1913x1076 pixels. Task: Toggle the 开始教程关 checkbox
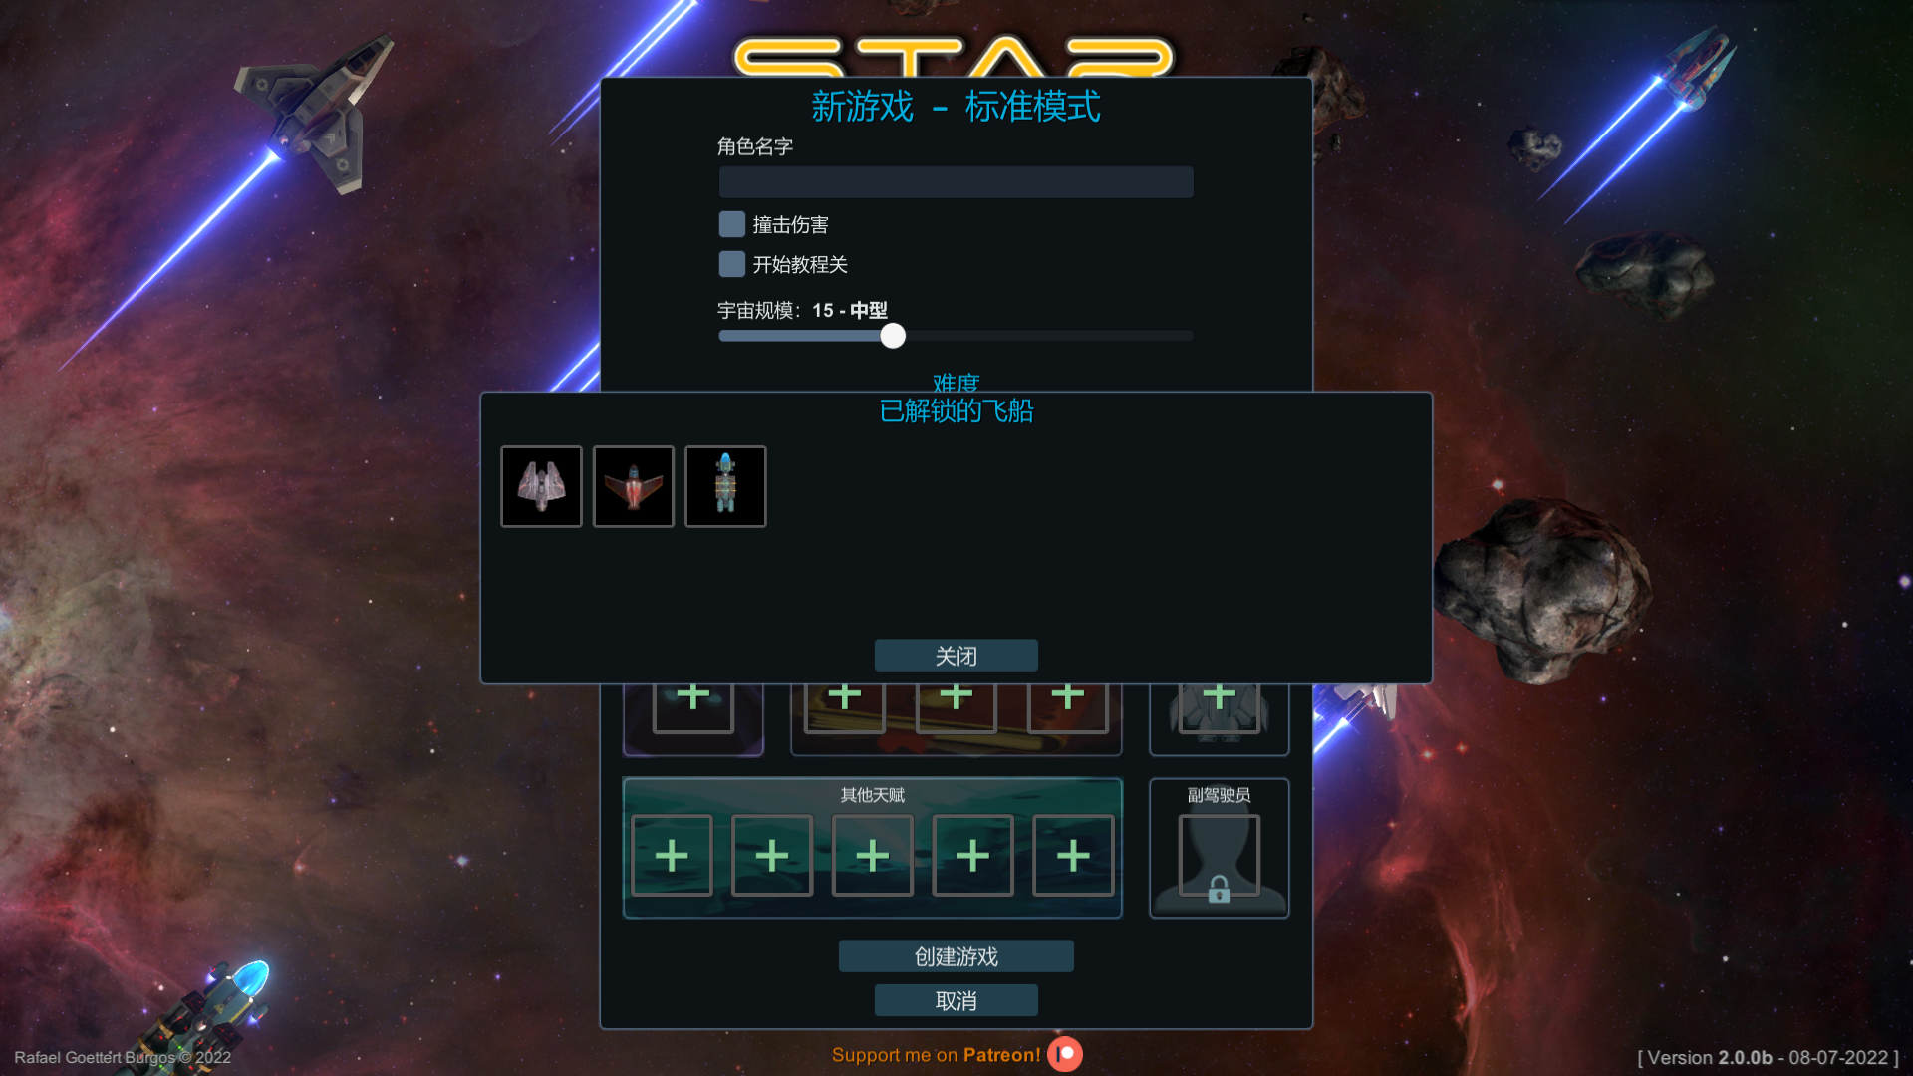(732, 264)
